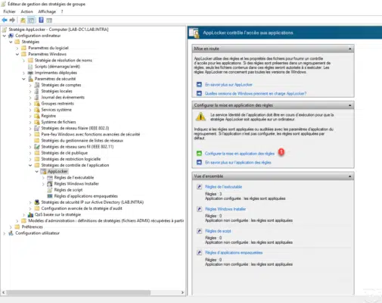The image size is (382, 303).
Task: Expand the Paramètres du logiciel node
Action: (x=17, y=48)
